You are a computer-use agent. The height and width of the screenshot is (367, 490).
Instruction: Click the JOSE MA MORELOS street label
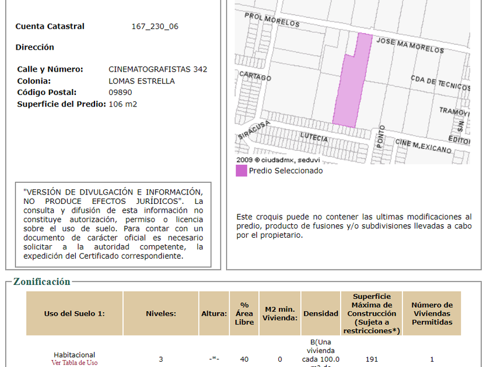point(409,45)
